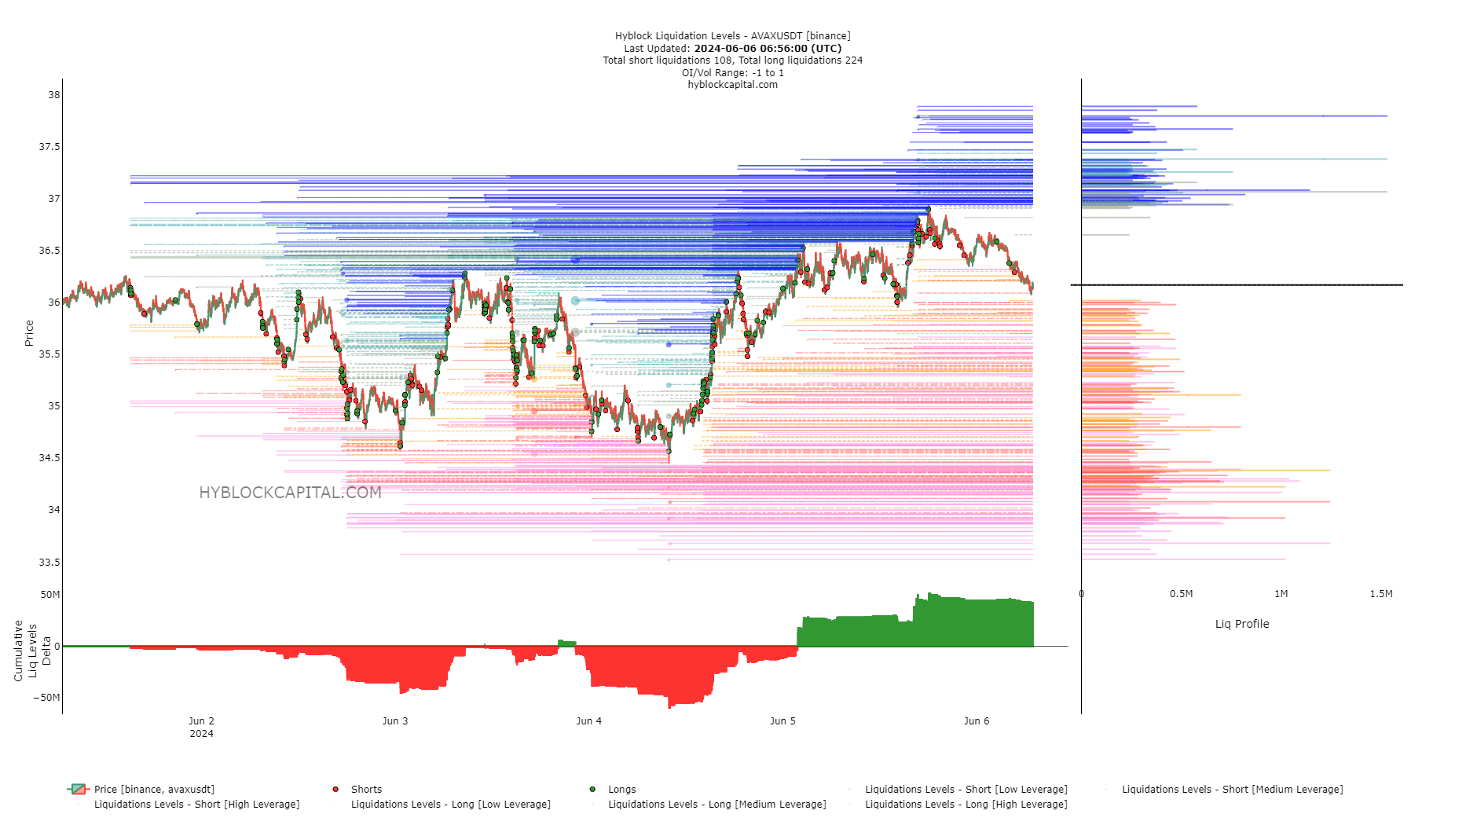Click the Jun 3 date label
This screenshot has width=1466, height=825.
(x=395, y=720)
